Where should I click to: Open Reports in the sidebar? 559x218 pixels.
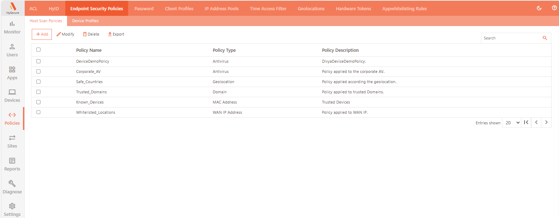click(x=12, y=164)
